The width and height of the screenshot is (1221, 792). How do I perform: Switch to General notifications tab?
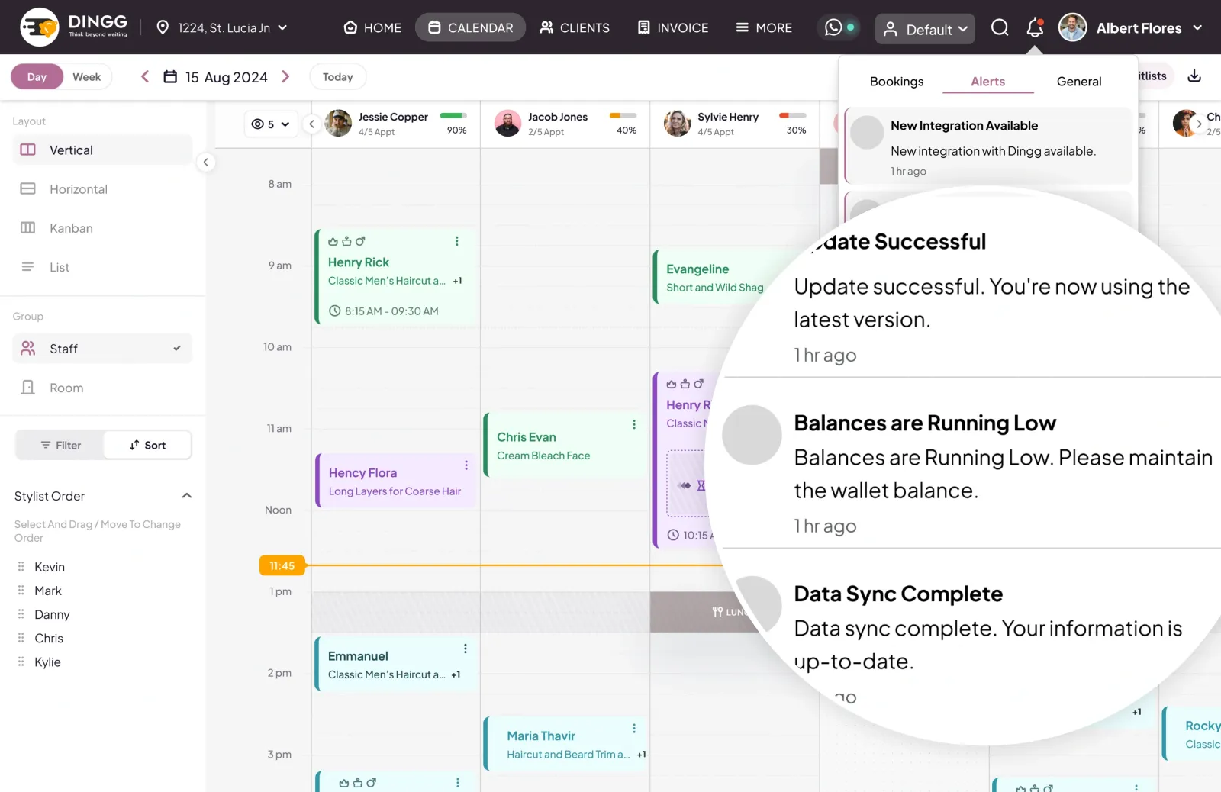click(x=1079, y=82)
